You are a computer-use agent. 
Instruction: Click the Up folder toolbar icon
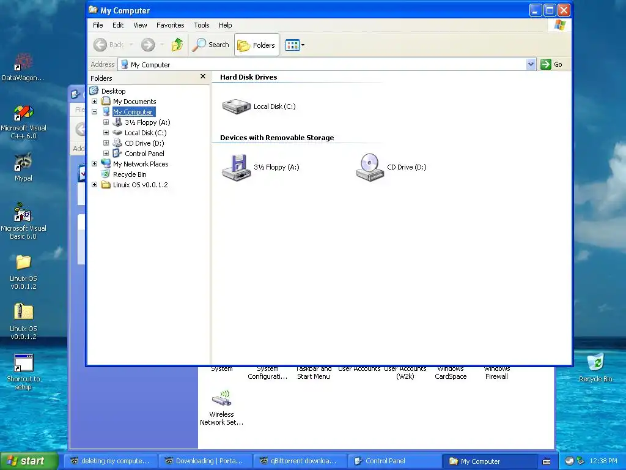[x=177, y=45]
